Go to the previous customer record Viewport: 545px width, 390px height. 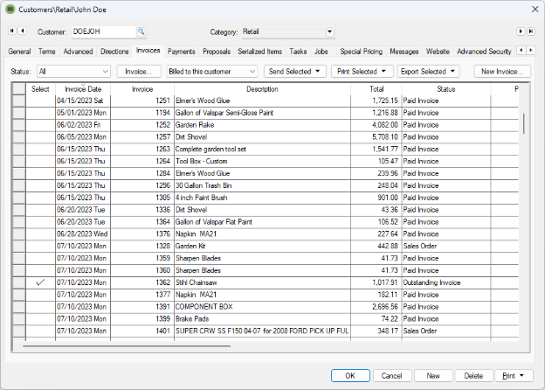pyautogui.click(x=22, y=31)
